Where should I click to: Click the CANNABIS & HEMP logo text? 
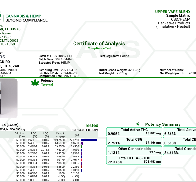23,16
